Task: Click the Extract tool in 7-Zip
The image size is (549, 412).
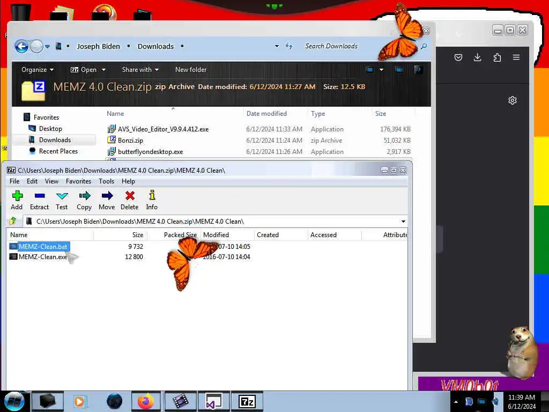Action: pyautogui.click(x=39, y=201)
